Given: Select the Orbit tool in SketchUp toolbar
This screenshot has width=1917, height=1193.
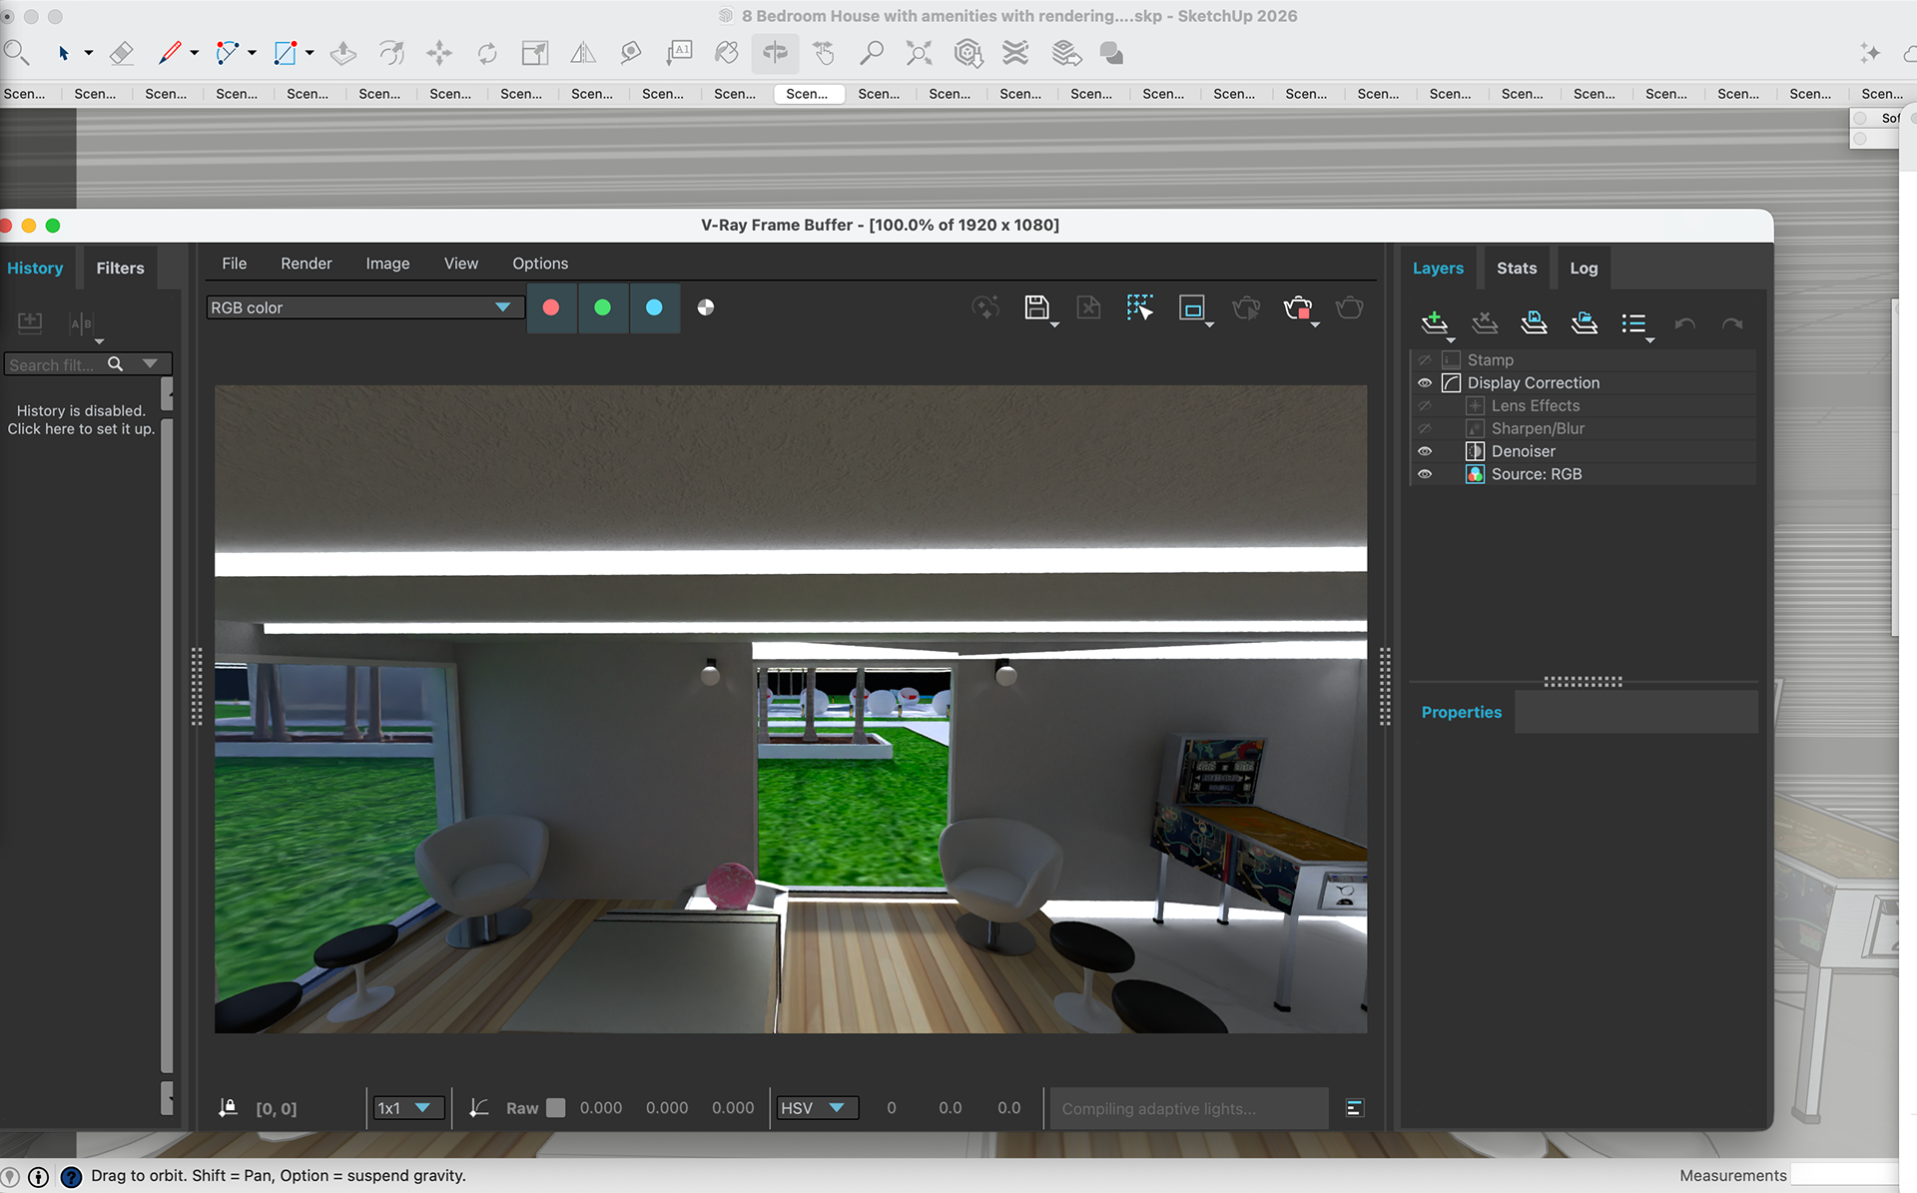Looking at the screenshot, I should click(x=775, y=53).
